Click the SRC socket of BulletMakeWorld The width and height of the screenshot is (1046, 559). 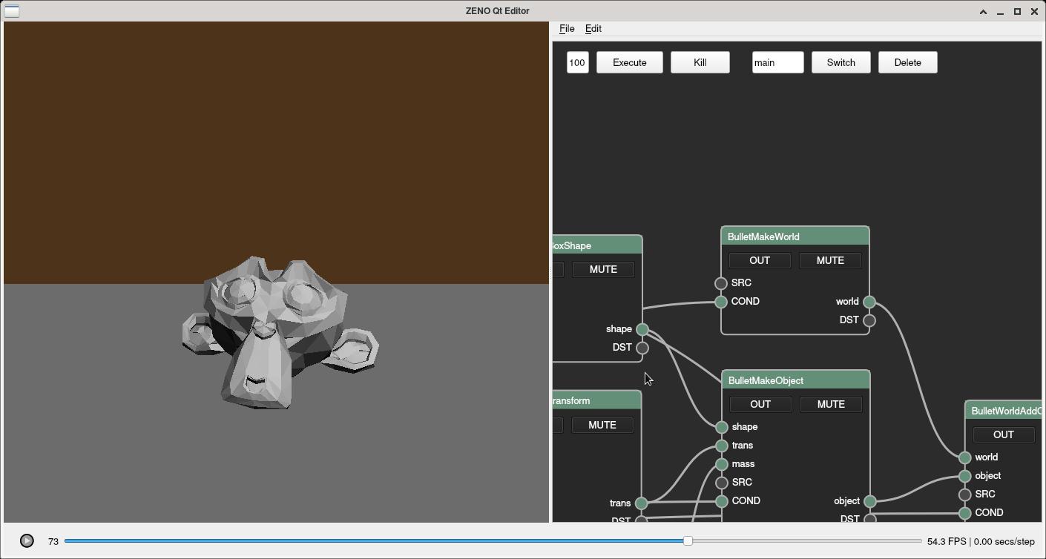pyautogui.click(x=721, y=283)
